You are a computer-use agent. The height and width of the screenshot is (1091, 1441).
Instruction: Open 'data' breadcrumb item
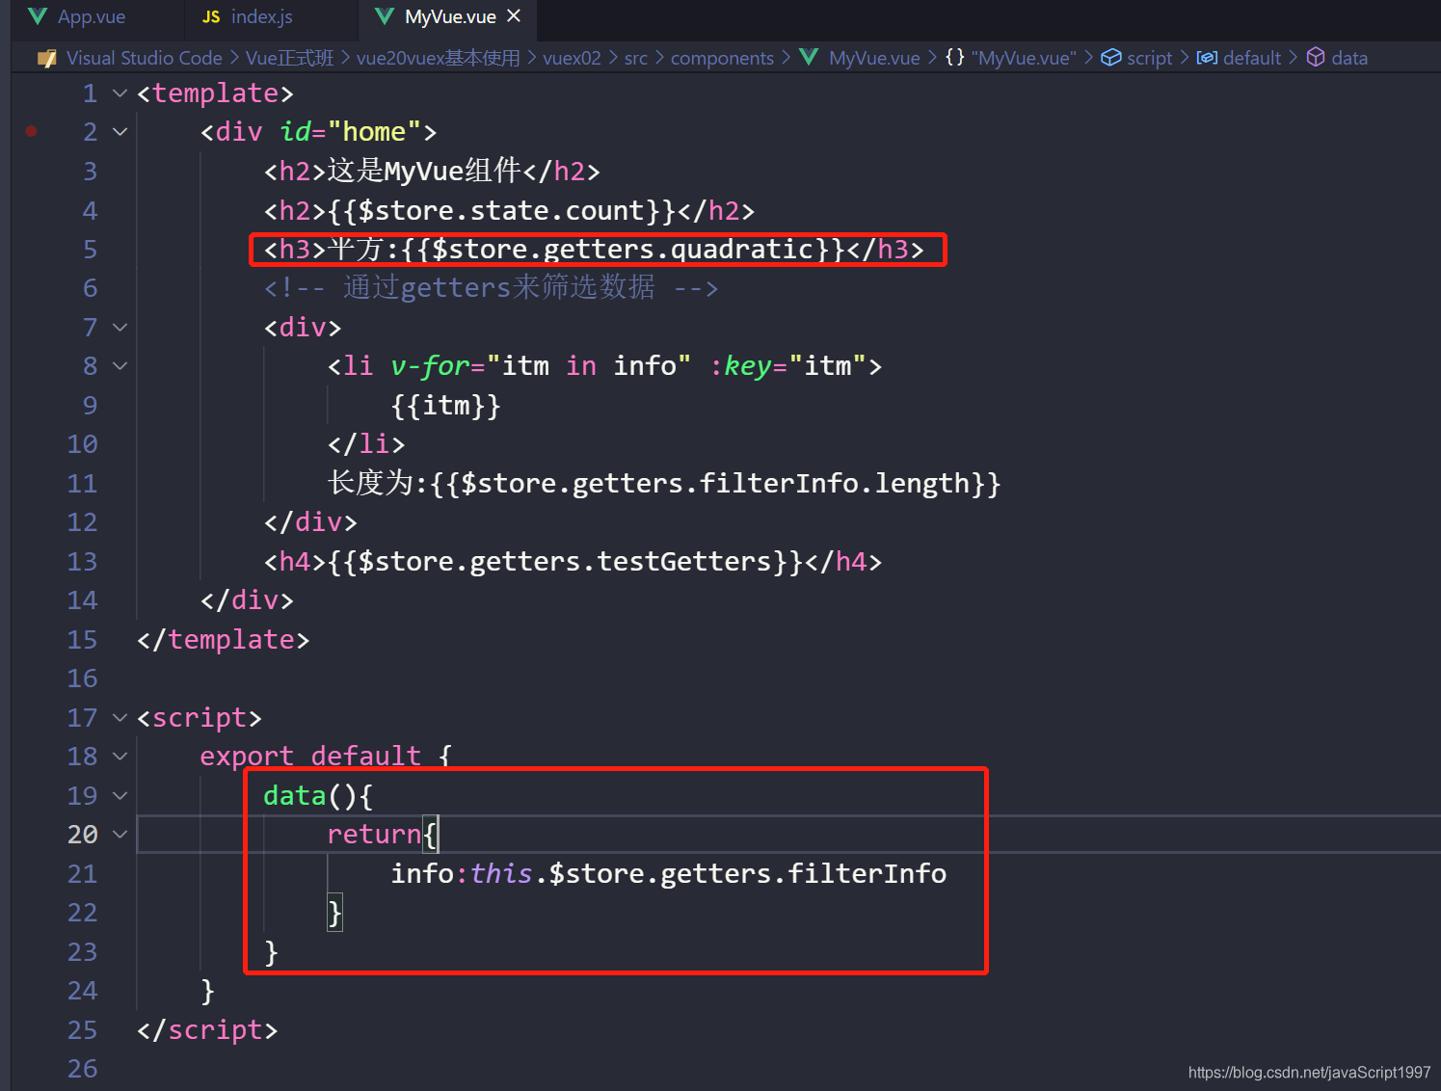[1349, 58]
